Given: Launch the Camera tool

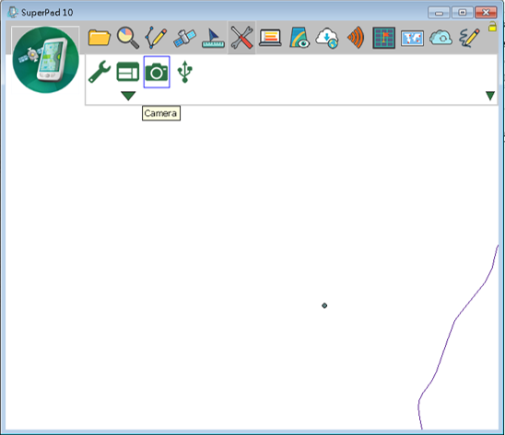Looking at the screenshot, I should click(x=157, y=72).
